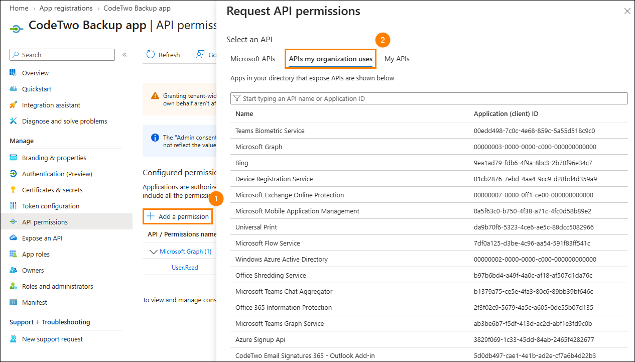Select the Office Shredding Service row
The image size is (635, 362).
429,275
